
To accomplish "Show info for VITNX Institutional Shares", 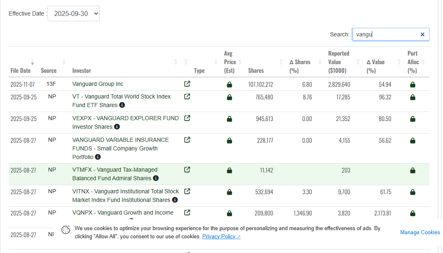I will [x=175, y=200].
